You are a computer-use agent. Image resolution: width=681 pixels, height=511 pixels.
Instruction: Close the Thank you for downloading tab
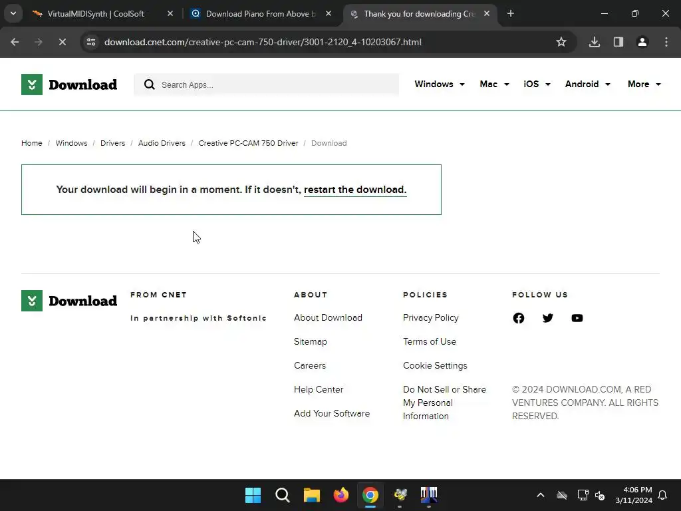(x=487, y=14)
